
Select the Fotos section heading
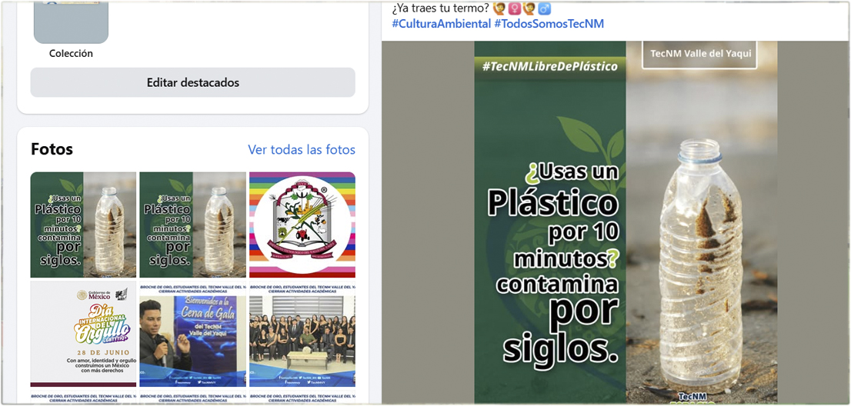(52, 149)
